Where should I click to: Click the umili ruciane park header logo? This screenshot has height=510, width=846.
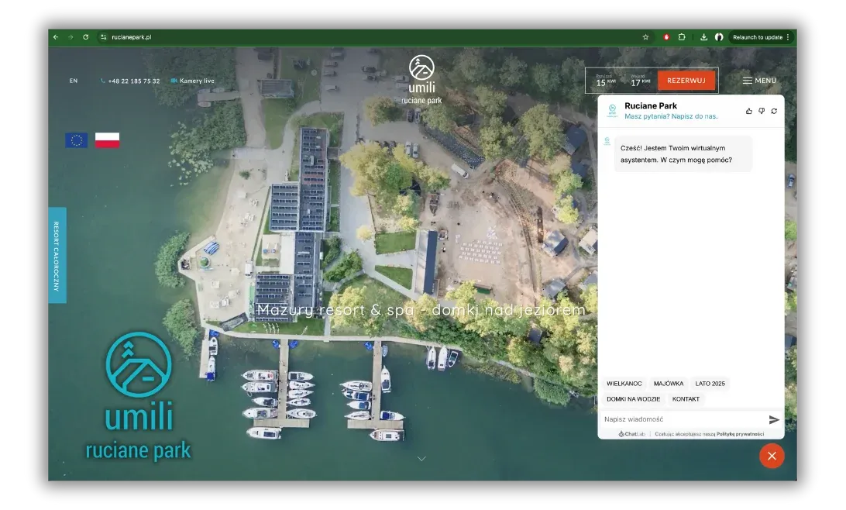click(421, 80)
